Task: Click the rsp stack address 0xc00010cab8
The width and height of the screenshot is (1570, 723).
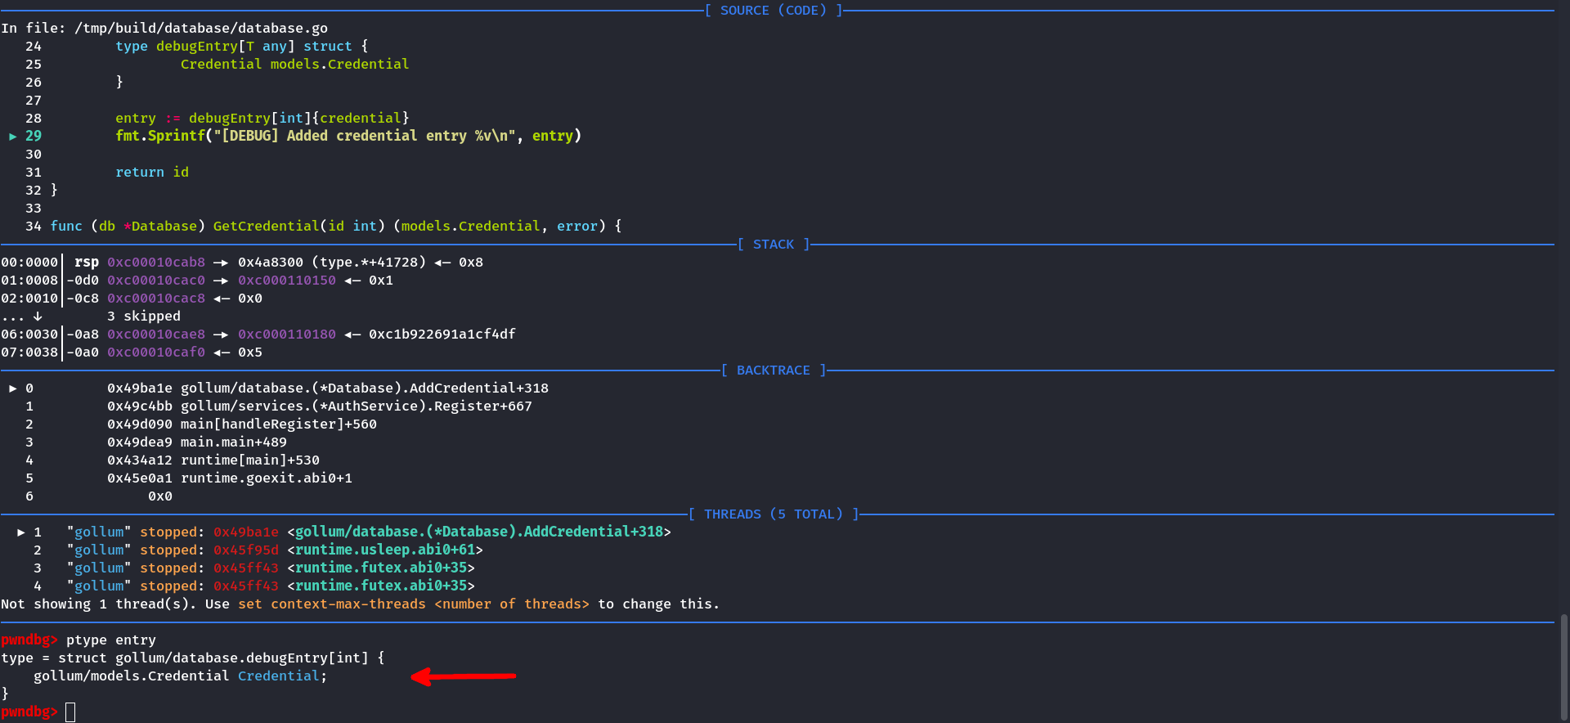Action: tap(156, 263)
